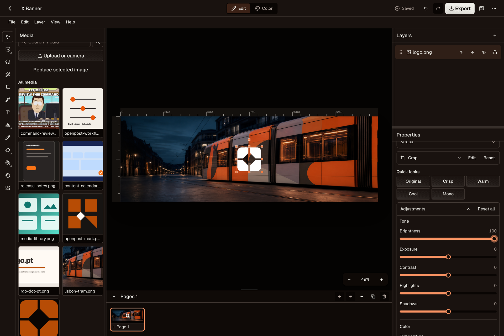
Task: Choose the pencil drawing tool
Action: (8, 138)
